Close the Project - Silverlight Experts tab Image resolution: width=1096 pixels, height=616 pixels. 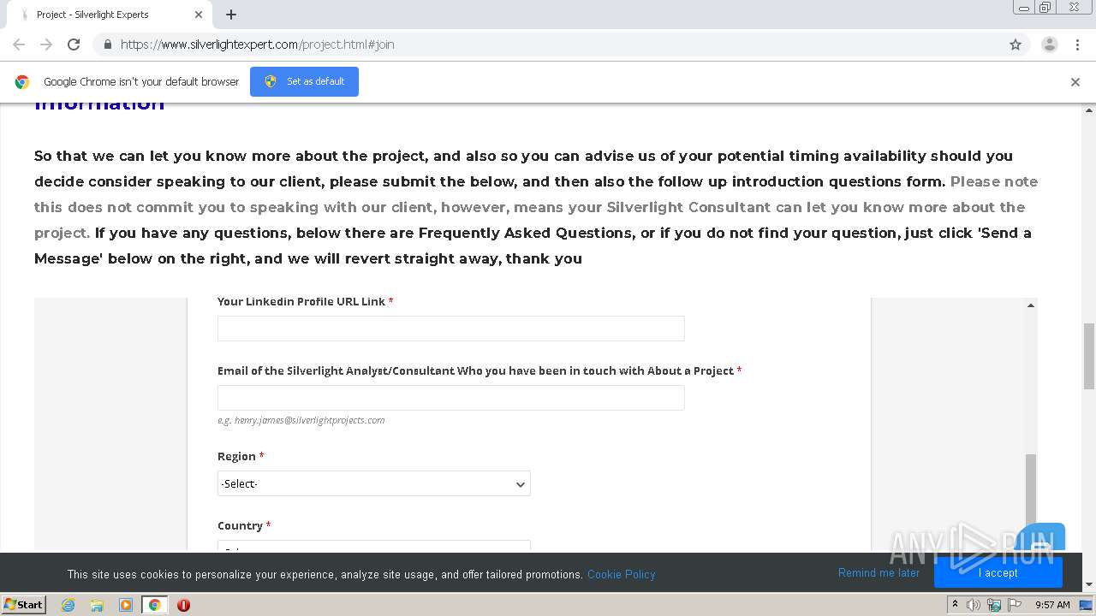coord(199,15)
